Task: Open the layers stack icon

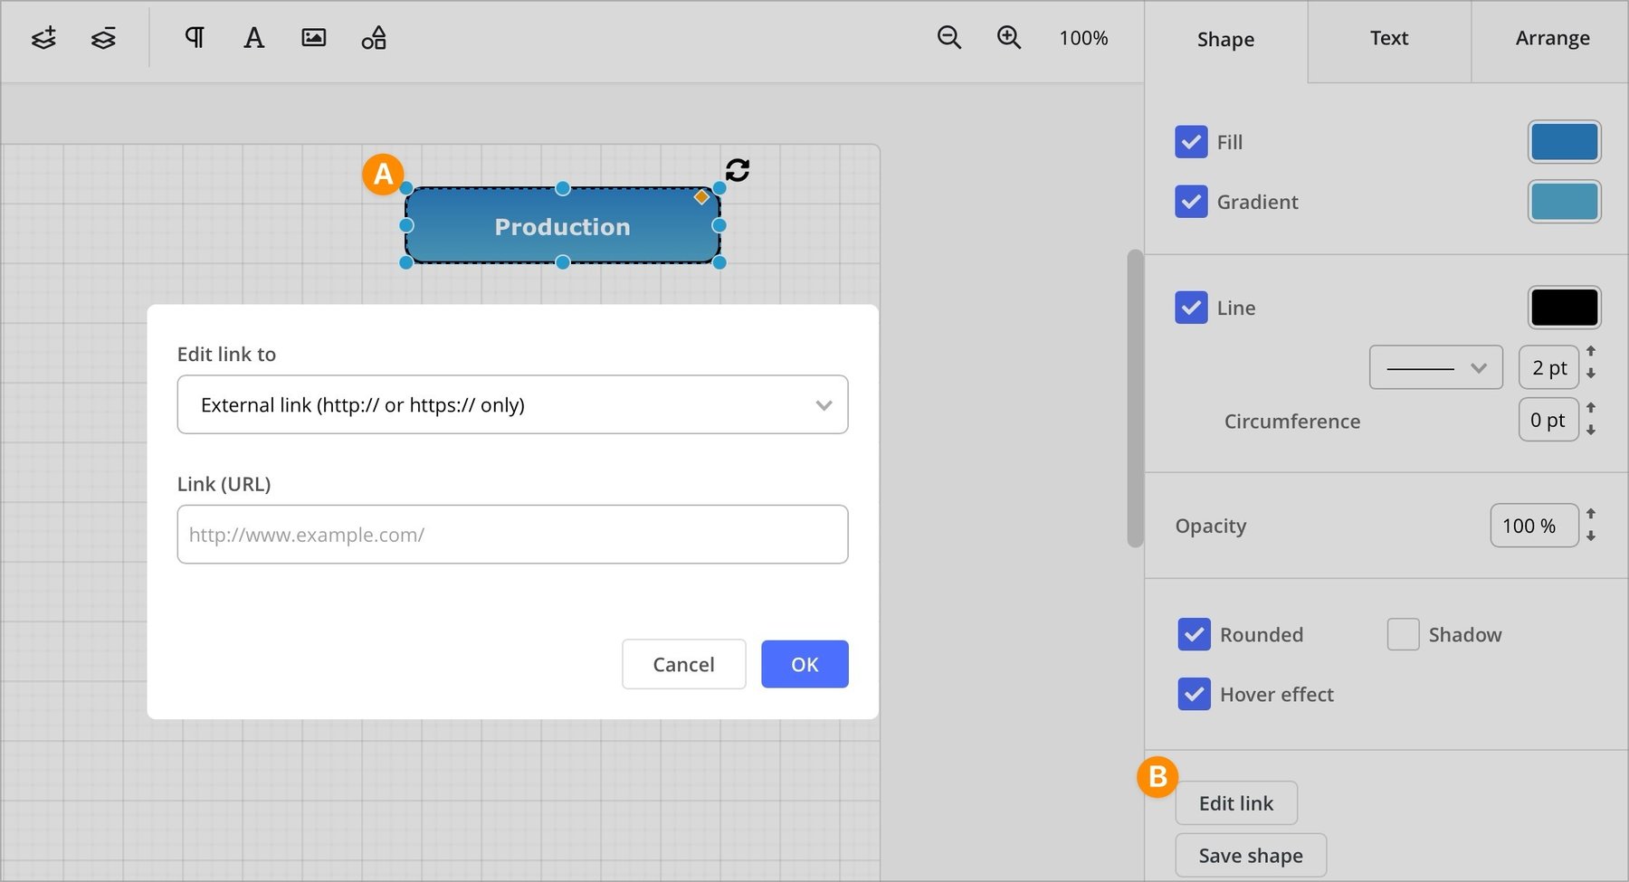Action: coord(104,38)
